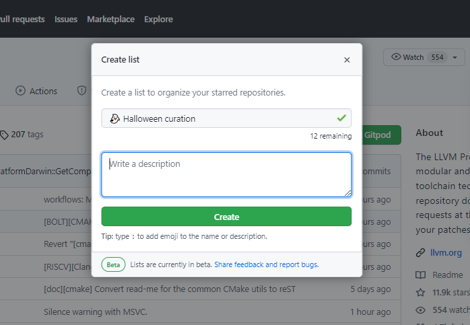
Task: Click the '12 remaining' character counter
Action: click(x=331, y=136)
